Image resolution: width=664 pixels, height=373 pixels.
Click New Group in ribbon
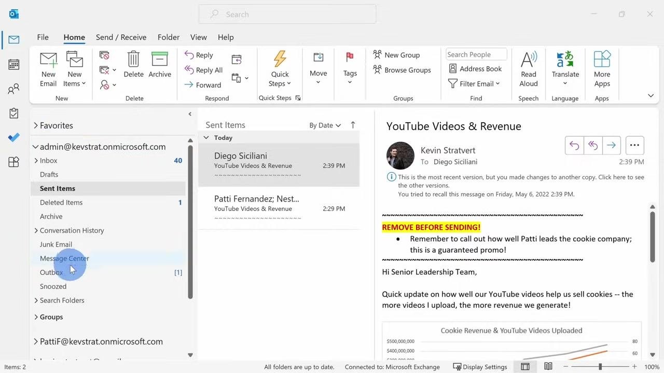[396, 55]
